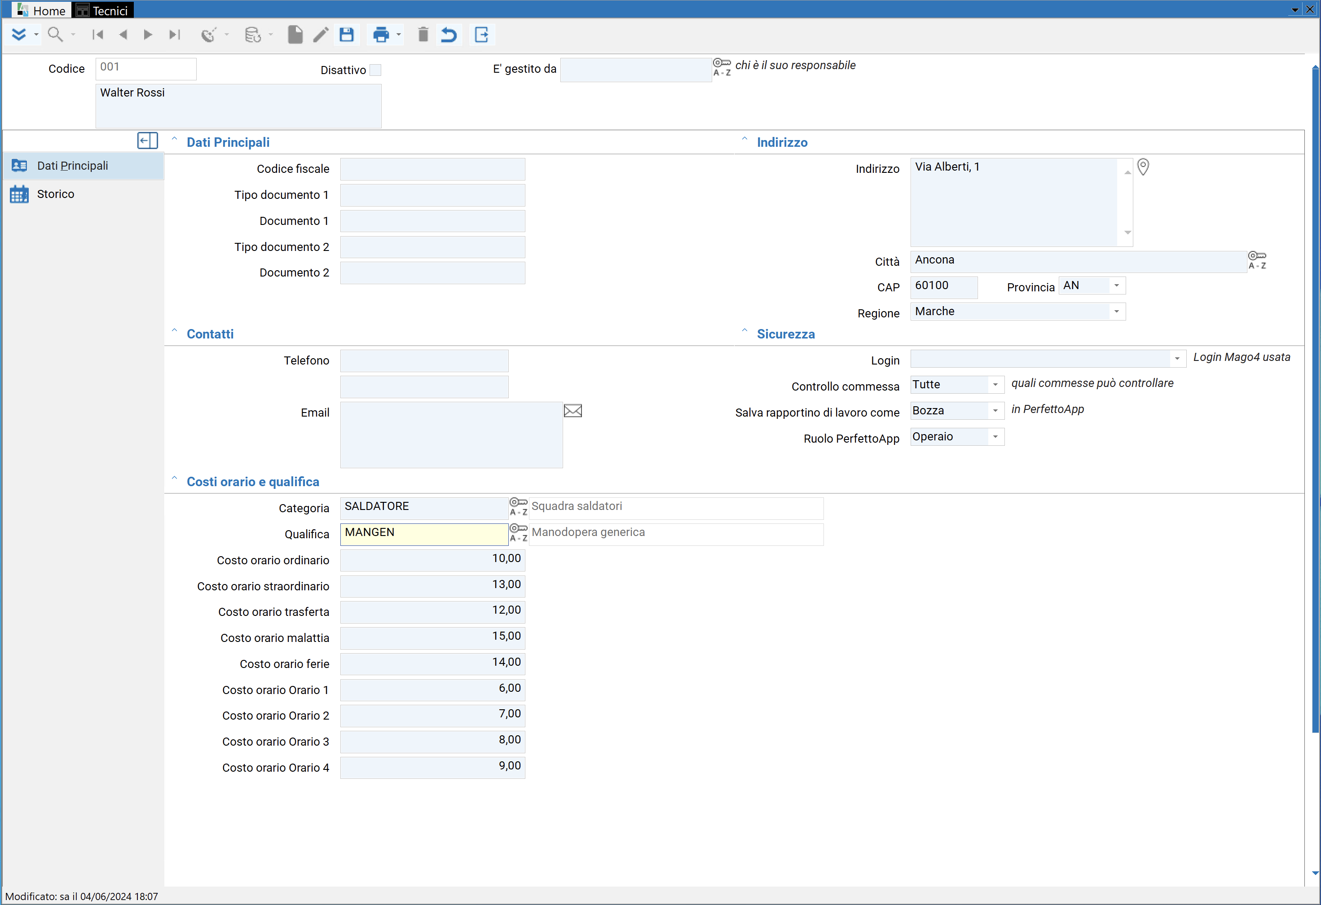Go to next record arrow
The width and height of the screenshot is (1321, 905).
click(x=148, y=35)
